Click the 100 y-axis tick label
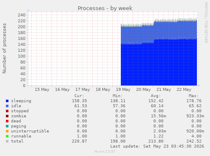Screen dimensions: 210x156 [22, 56]
